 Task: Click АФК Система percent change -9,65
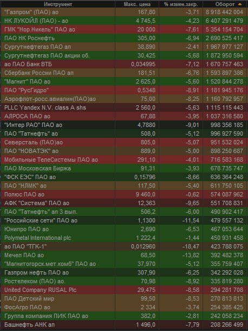(192, 203)
